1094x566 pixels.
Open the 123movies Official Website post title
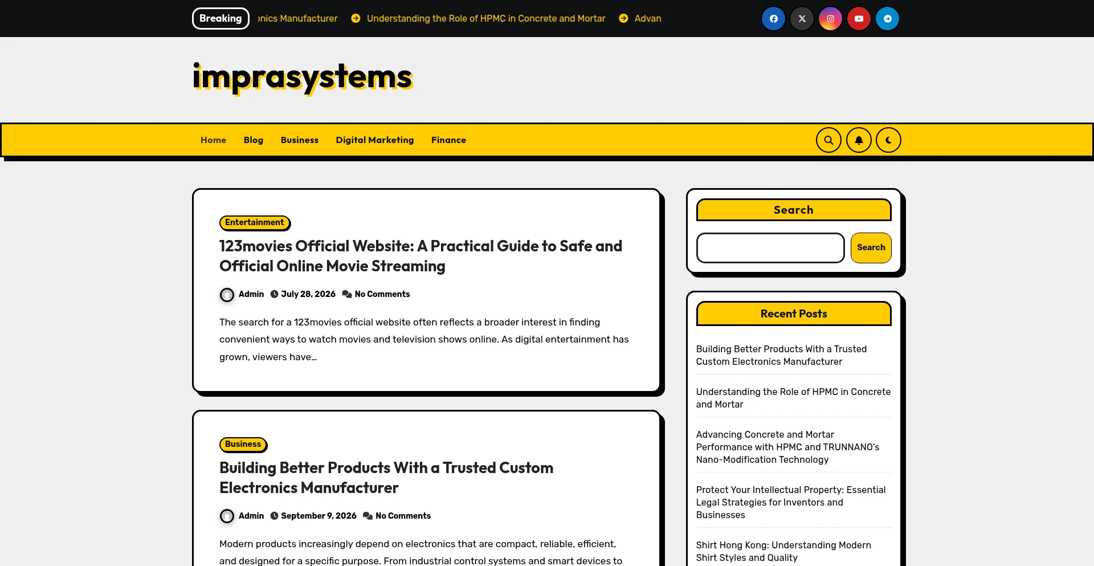(x=421, y=256)
